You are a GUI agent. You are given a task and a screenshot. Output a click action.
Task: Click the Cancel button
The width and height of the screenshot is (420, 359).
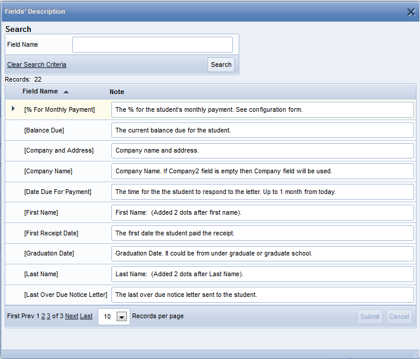399,316
